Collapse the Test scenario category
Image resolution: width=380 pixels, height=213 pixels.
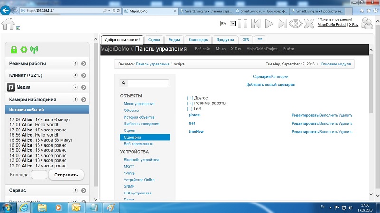(x=190, y=108)
